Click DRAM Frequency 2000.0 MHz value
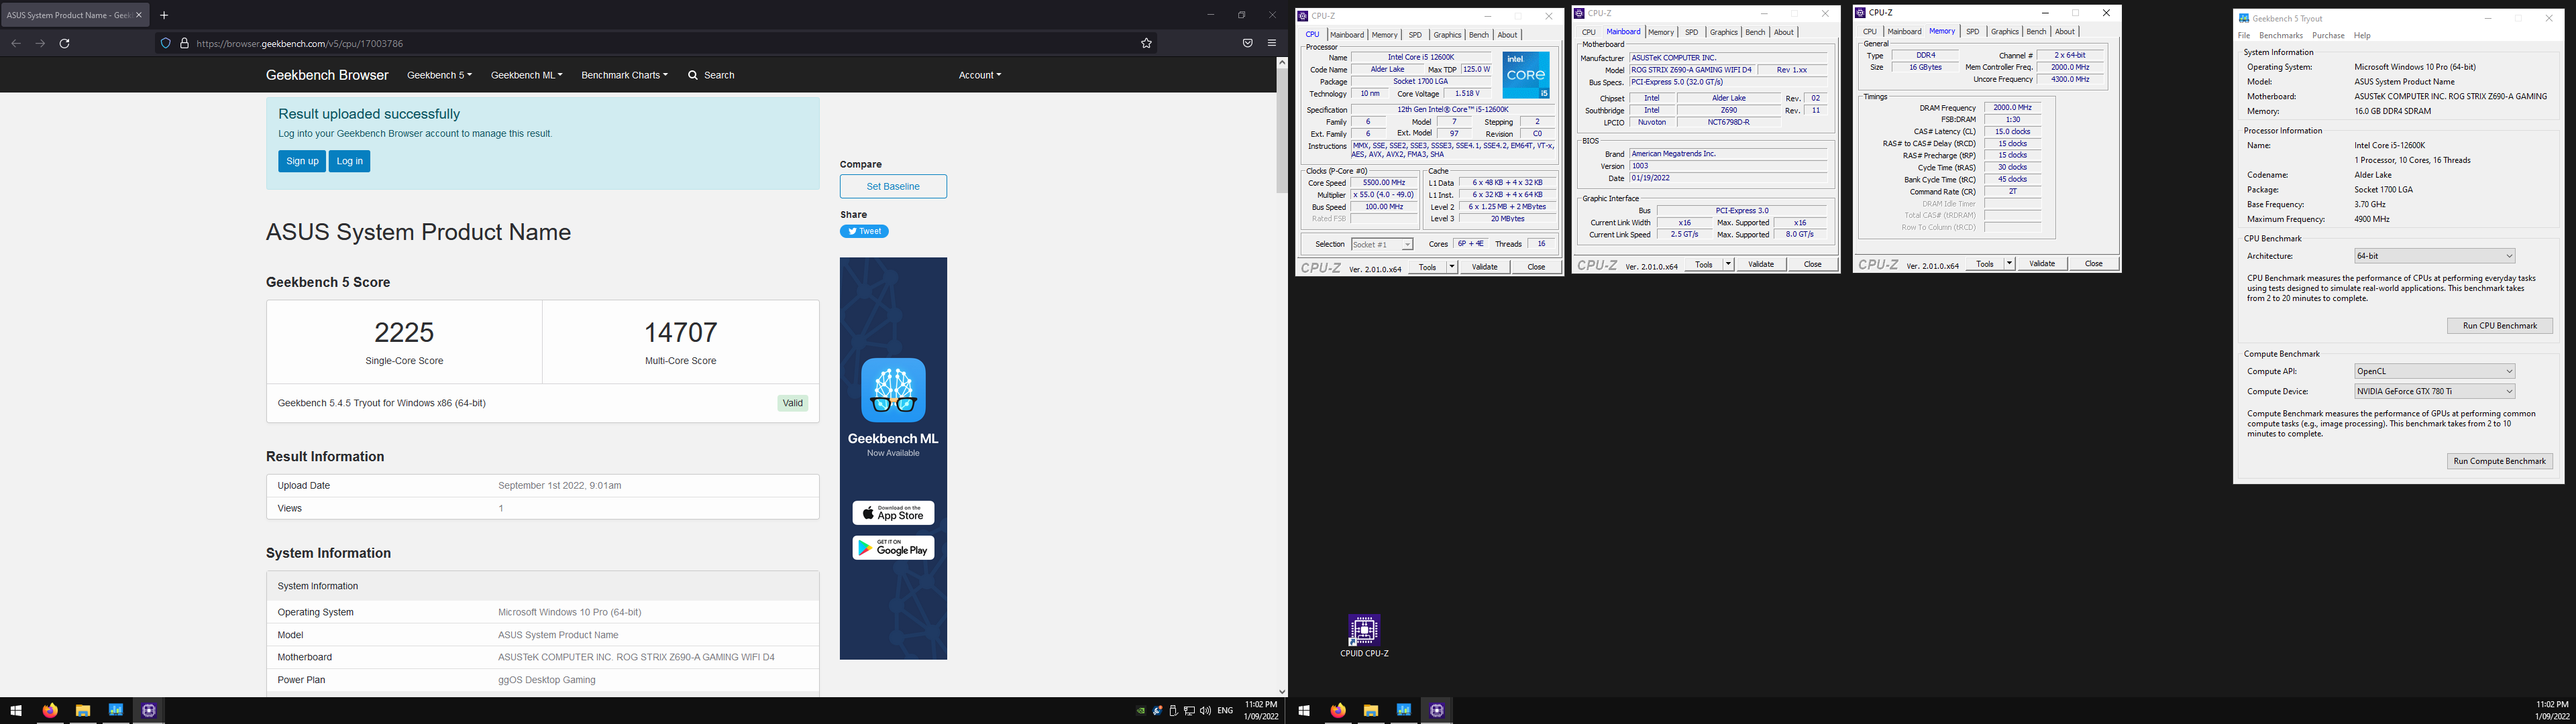This screenshot has width=2576, height=724. point(2012,107)
